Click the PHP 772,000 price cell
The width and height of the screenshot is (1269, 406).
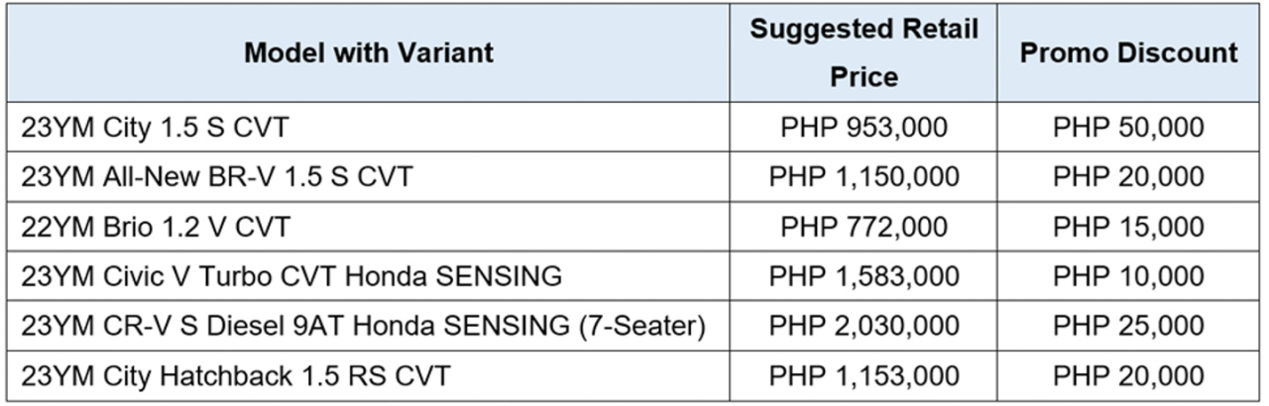[x=864, y=227]
